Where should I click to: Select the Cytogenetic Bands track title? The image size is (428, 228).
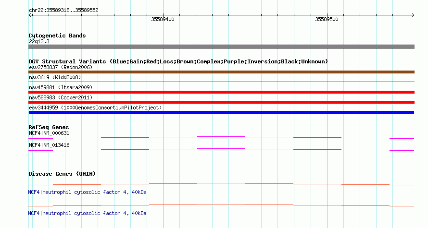[x=57, y=36]
